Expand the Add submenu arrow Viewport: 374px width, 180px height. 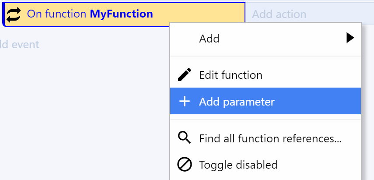click(350, 38)
